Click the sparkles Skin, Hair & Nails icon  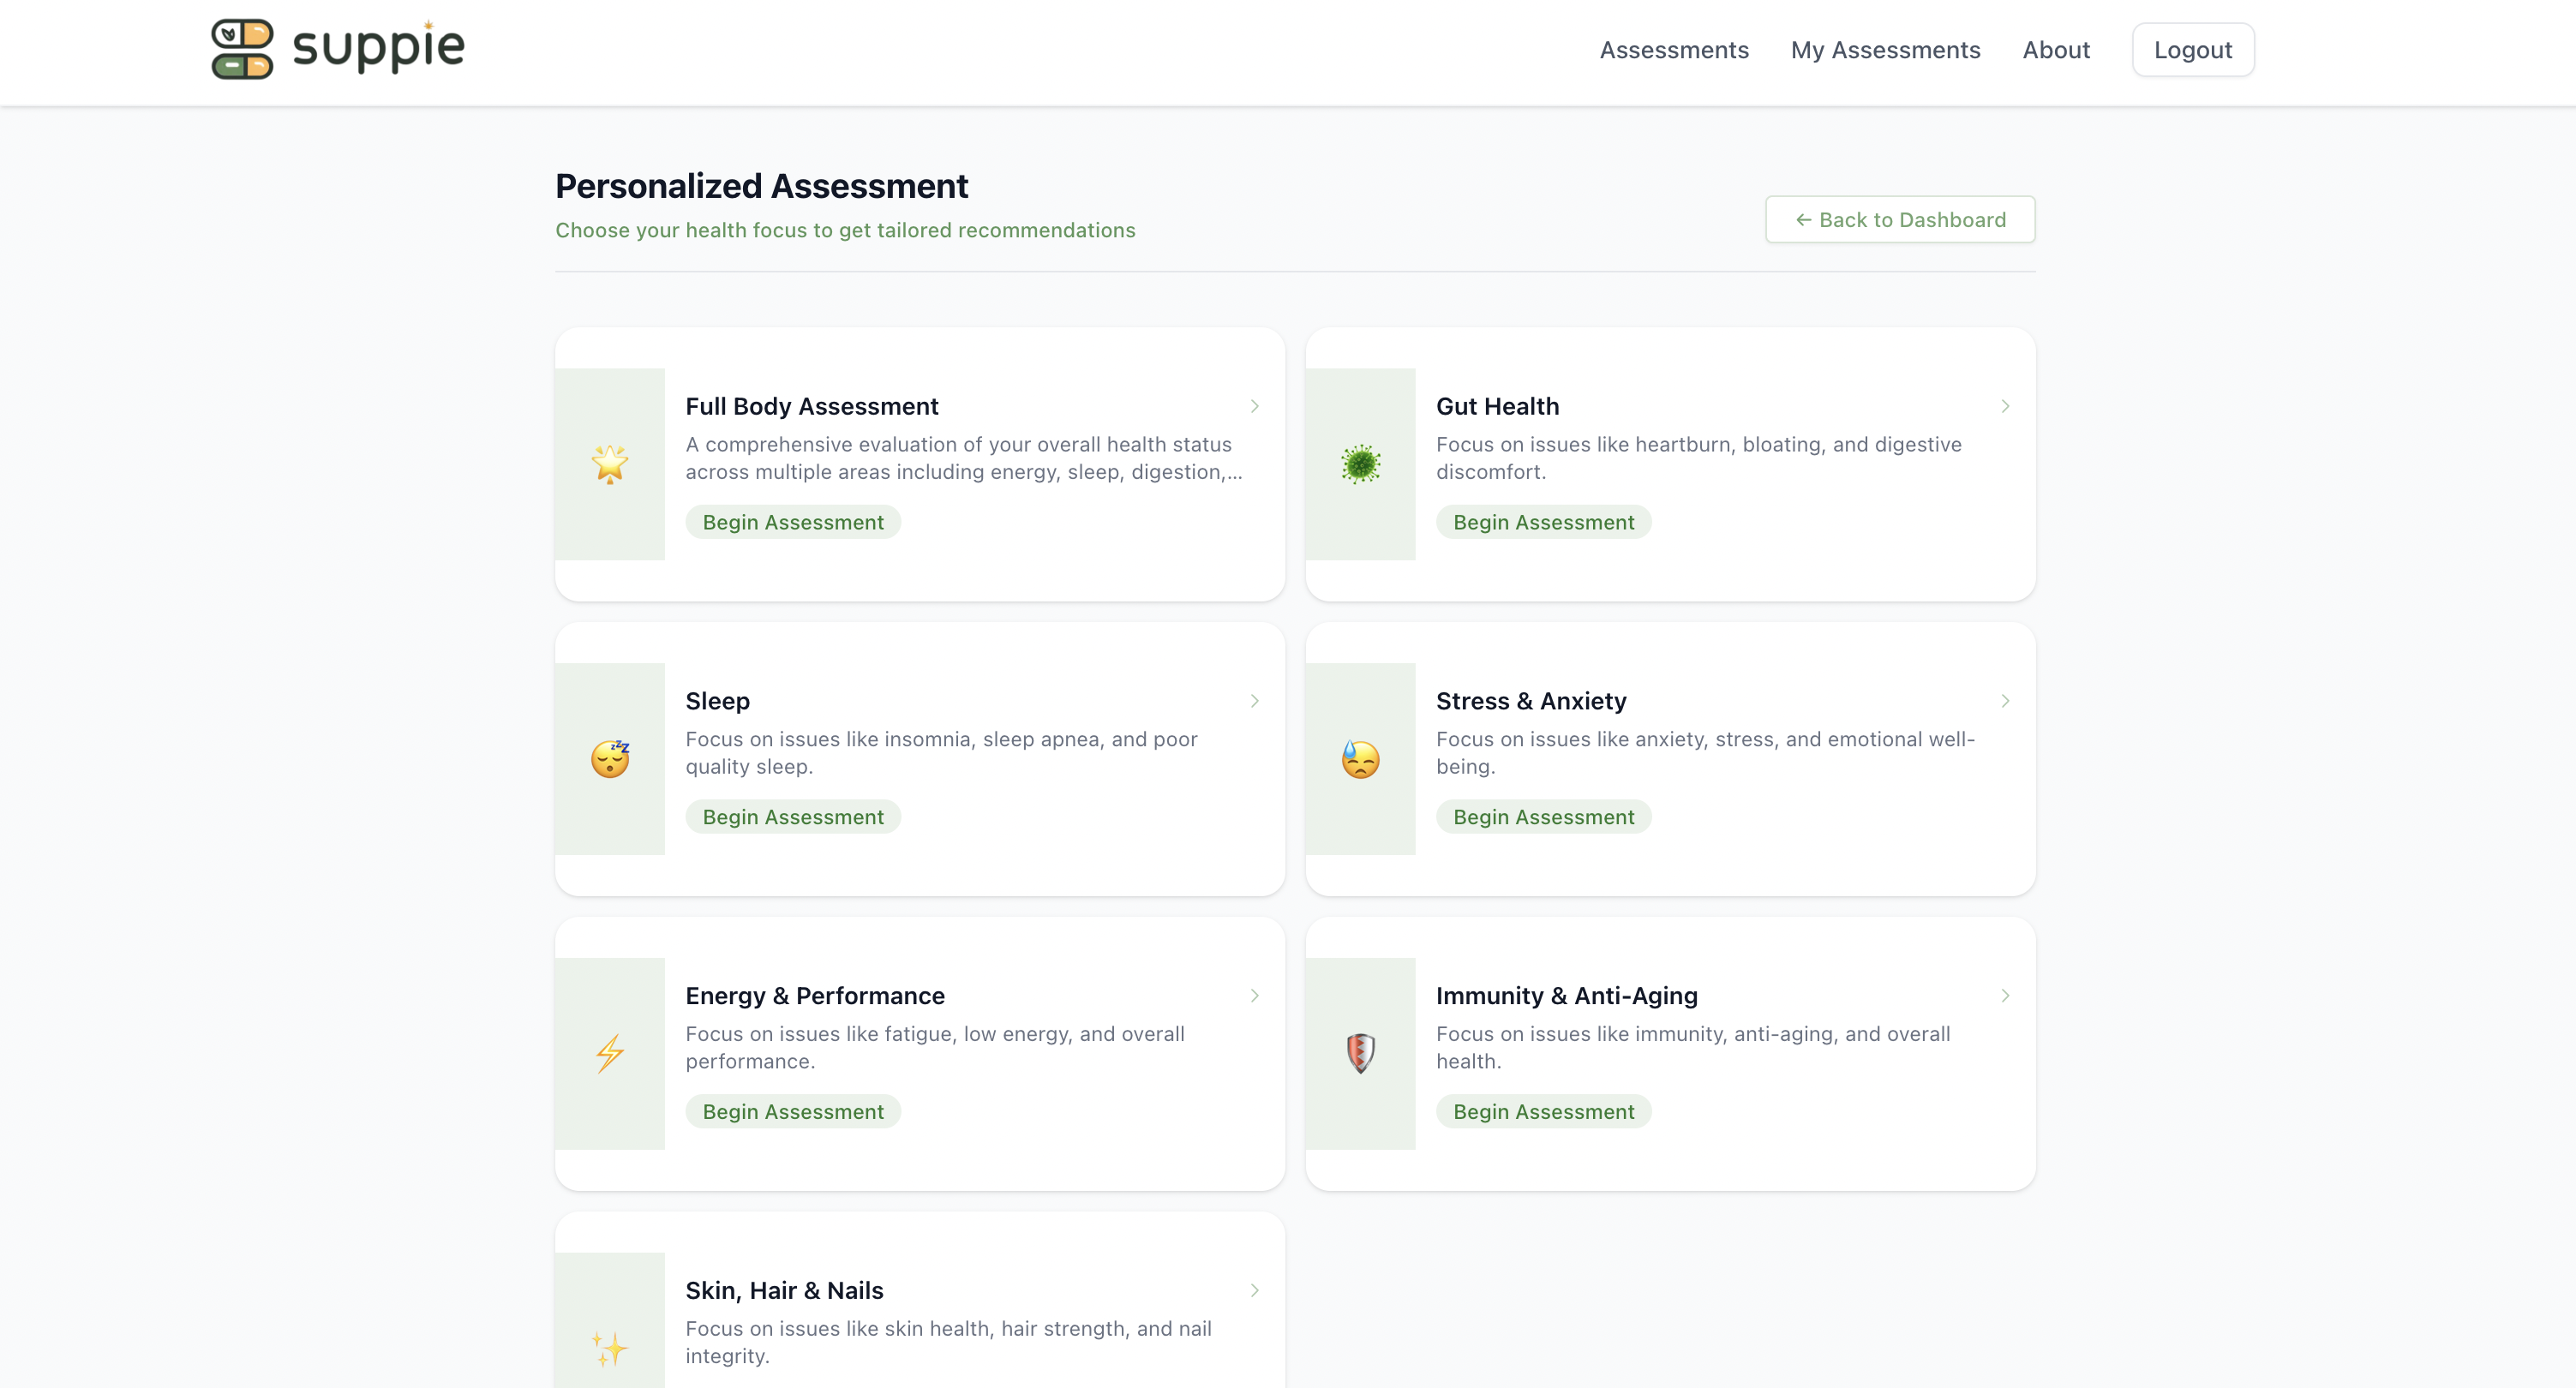coord(609,1348)
